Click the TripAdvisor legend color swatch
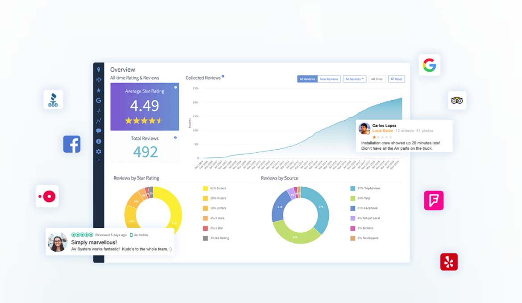The image size is (522, 303). click(352, 188)
